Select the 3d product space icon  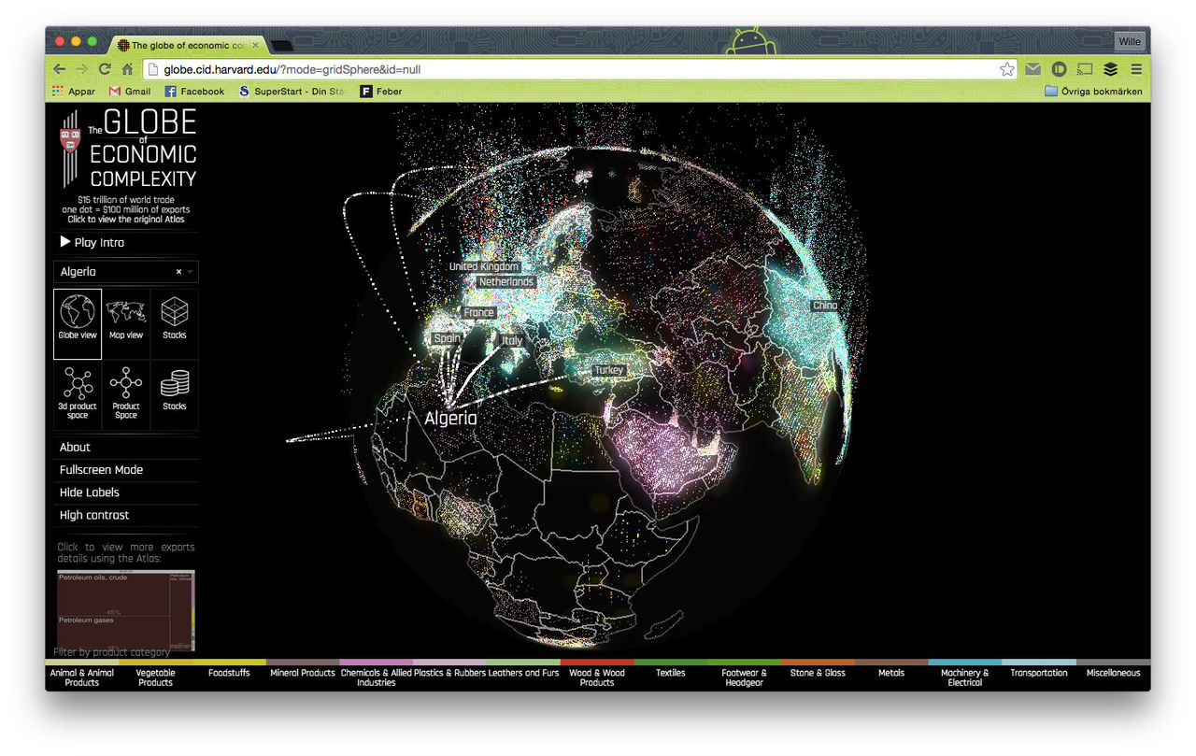click(x=78, y=394)
